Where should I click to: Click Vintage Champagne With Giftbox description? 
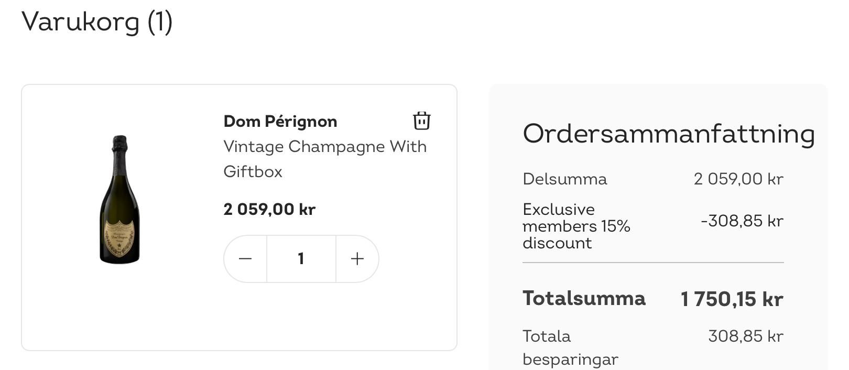[x=324, y=159]
